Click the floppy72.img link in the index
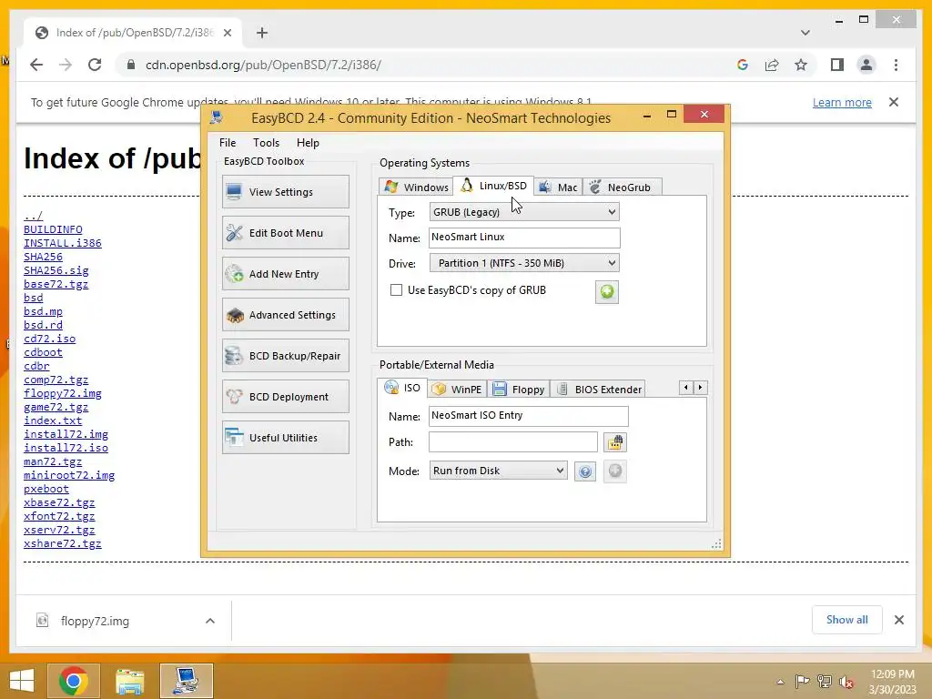The height and width of the screenshot is (699, 932). [63, 393]
